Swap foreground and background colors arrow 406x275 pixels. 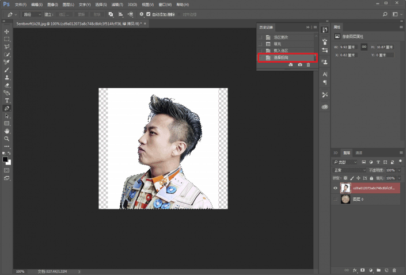coord(9,153)
